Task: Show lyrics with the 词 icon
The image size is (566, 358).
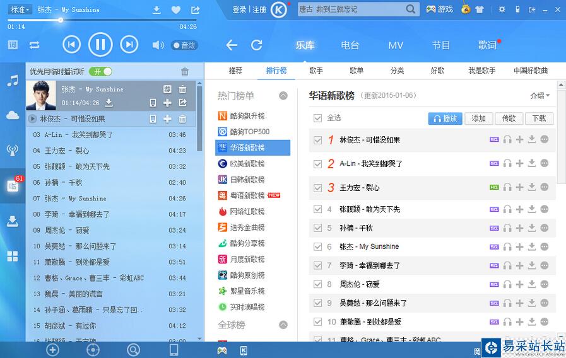Action: (x=13, y=45)
